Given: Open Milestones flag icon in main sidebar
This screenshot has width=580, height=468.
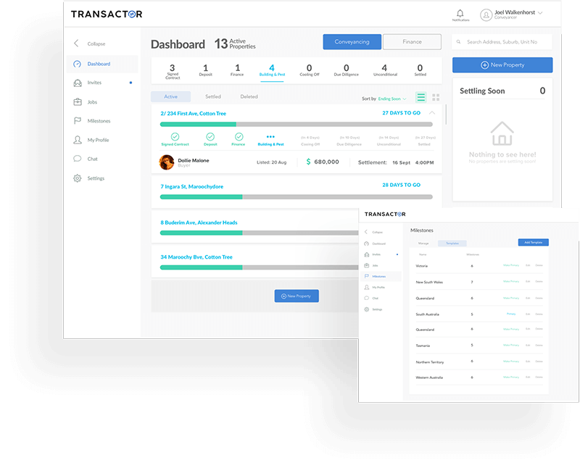Looking at the screenshot, I should pos(78,121).
